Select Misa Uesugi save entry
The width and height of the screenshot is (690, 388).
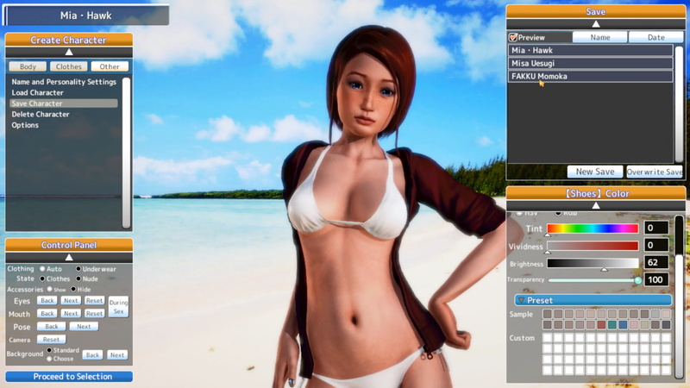click(591, 63)
